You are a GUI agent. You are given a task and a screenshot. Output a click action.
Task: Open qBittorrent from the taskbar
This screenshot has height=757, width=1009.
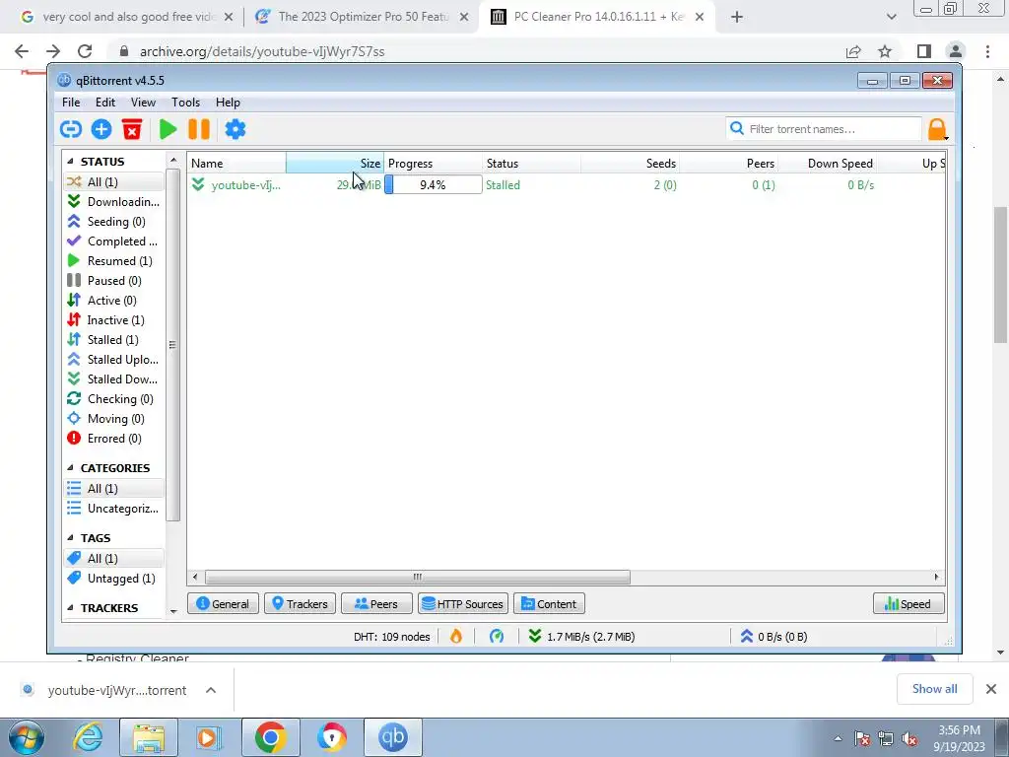point(393,737)
